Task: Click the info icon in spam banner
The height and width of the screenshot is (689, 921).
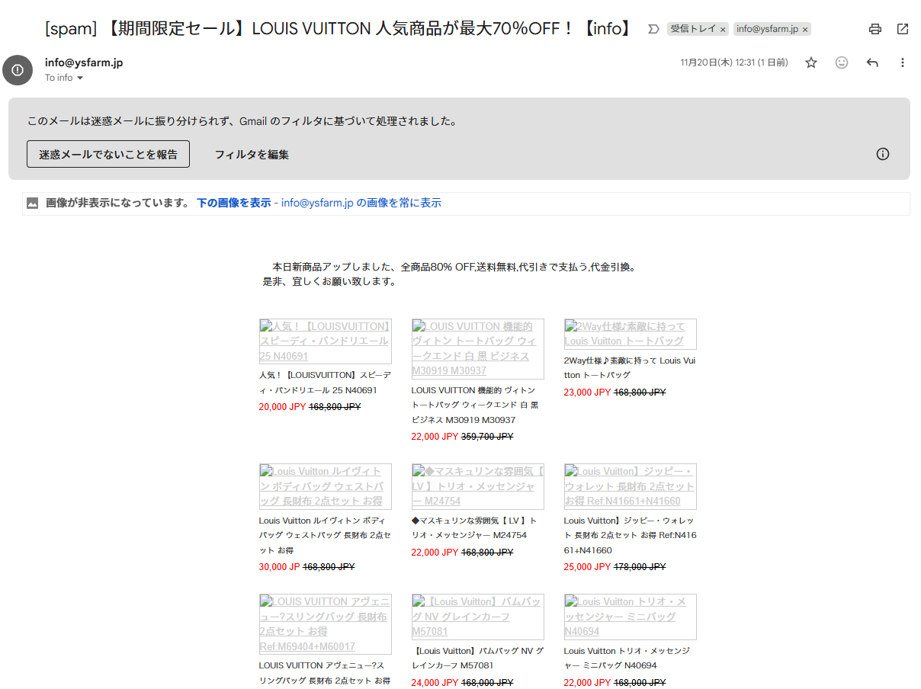Action: coord(883,154)
